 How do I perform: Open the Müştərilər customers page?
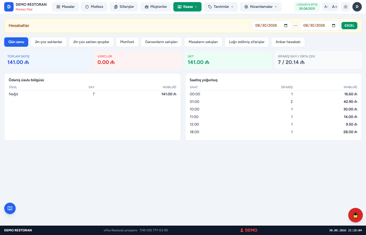156,7
